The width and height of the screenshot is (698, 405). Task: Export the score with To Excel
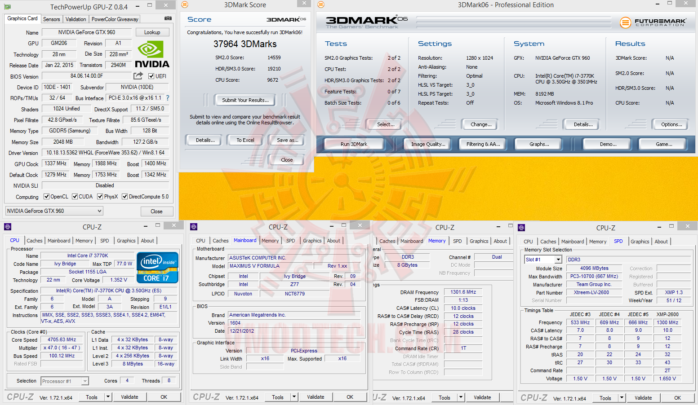tap(245, 140)
